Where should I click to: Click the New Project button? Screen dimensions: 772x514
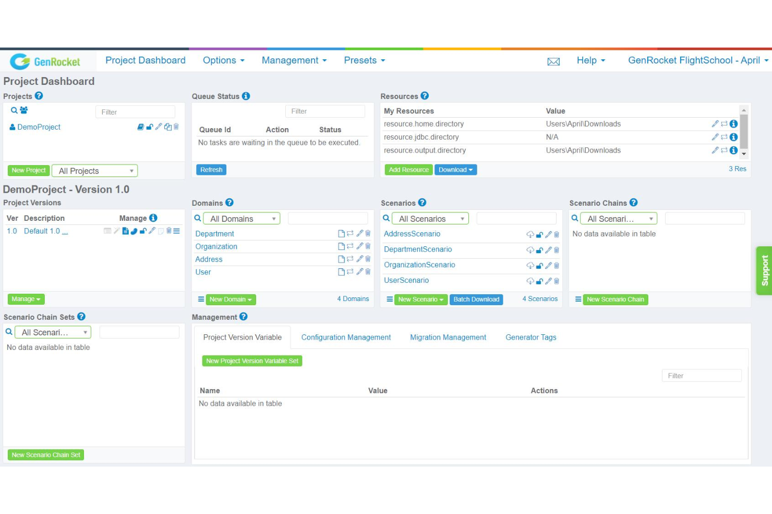pyautogui.click(x=29, y=170)
